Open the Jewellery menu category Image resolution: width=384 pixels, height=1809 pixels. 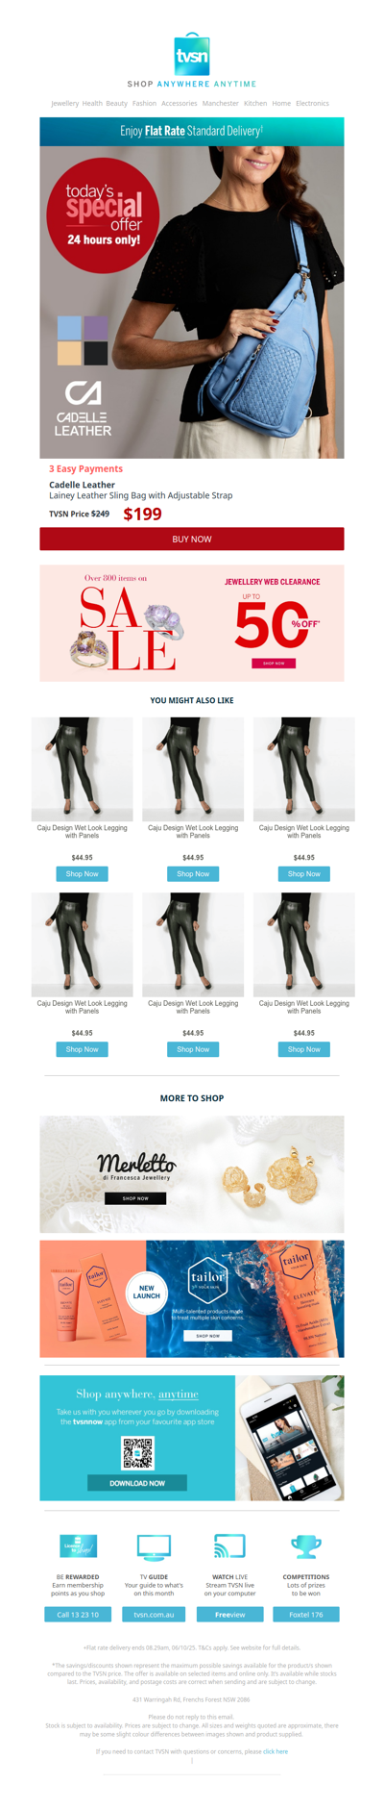[64, 103]
